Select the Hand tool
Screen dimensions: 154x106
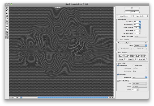coord(7,35)
